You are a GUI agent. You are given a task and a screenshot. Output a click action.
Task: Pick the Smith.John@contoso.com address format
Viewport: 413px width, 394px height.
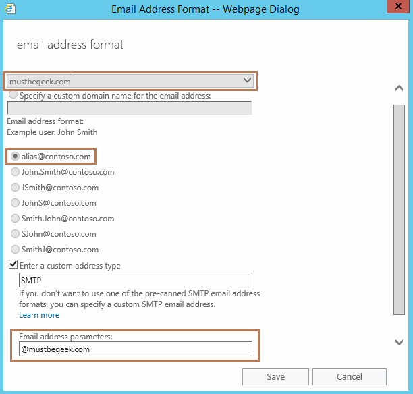[x=16, y=219]
